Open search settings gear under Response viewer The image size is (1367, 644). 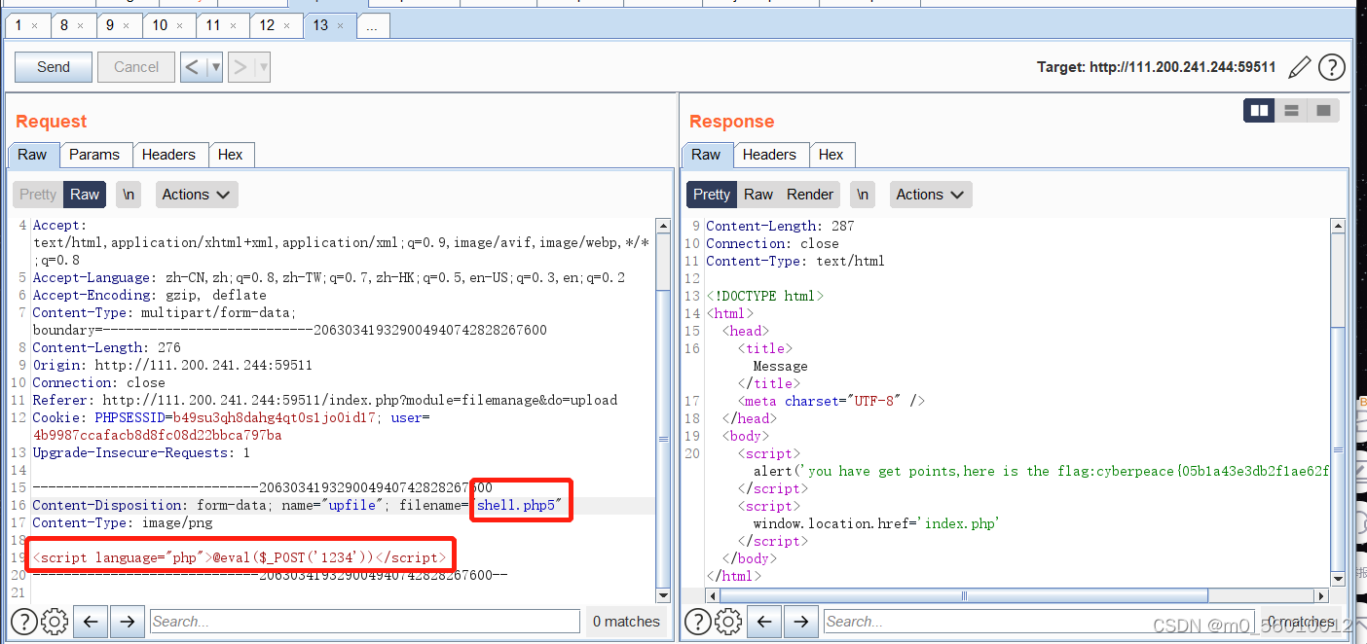coord(729,622)
